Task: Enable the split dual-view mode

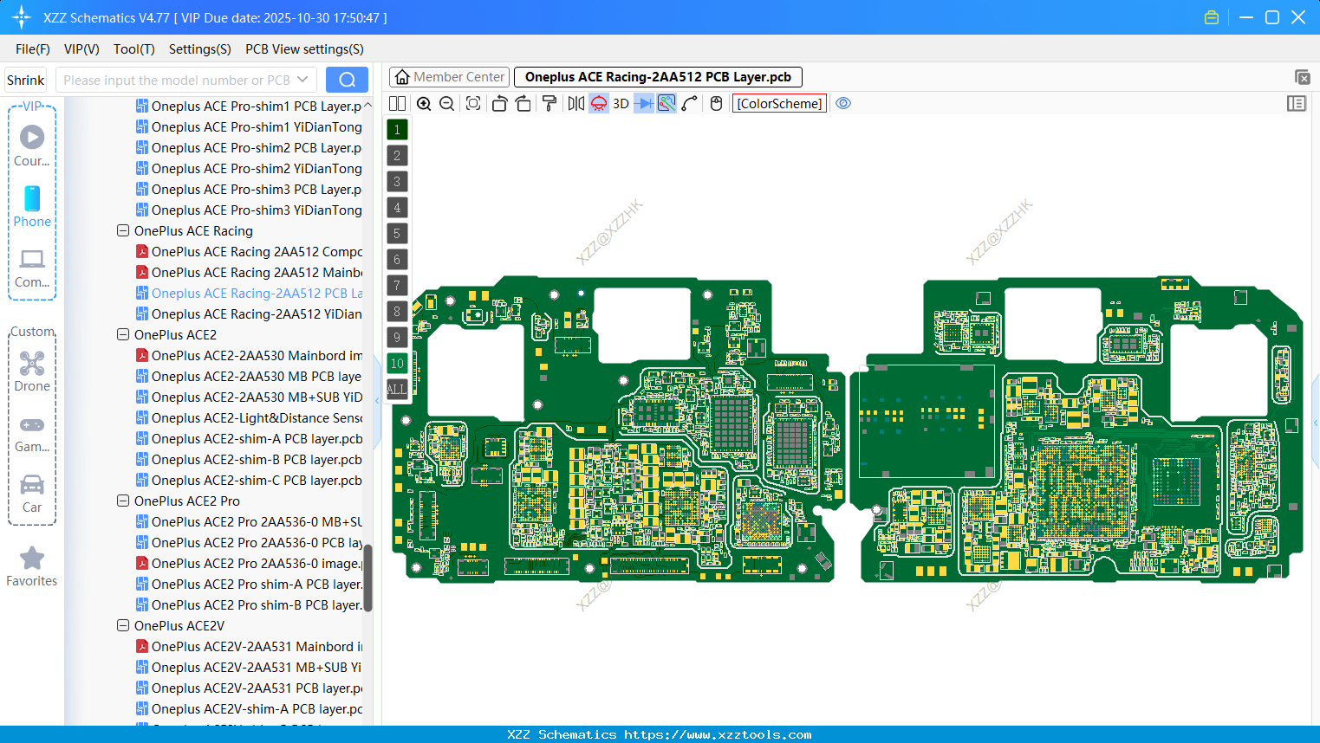Action: pyautogui.click(x=396, y=103)
